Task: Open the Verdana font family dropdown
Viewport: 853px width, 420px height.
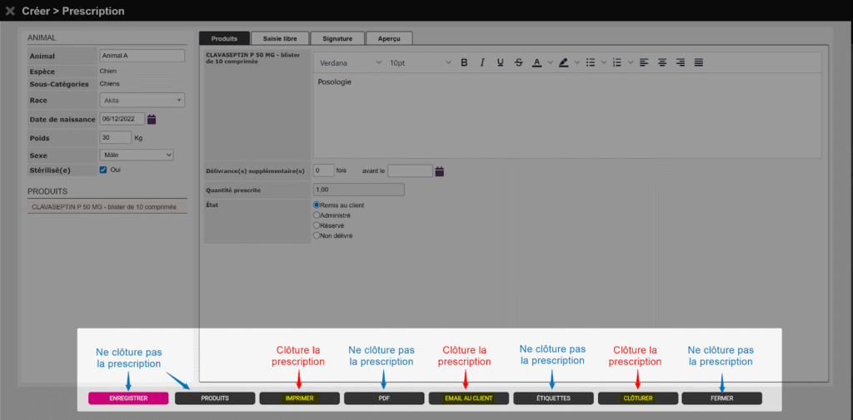Action: tap(350, 62)
